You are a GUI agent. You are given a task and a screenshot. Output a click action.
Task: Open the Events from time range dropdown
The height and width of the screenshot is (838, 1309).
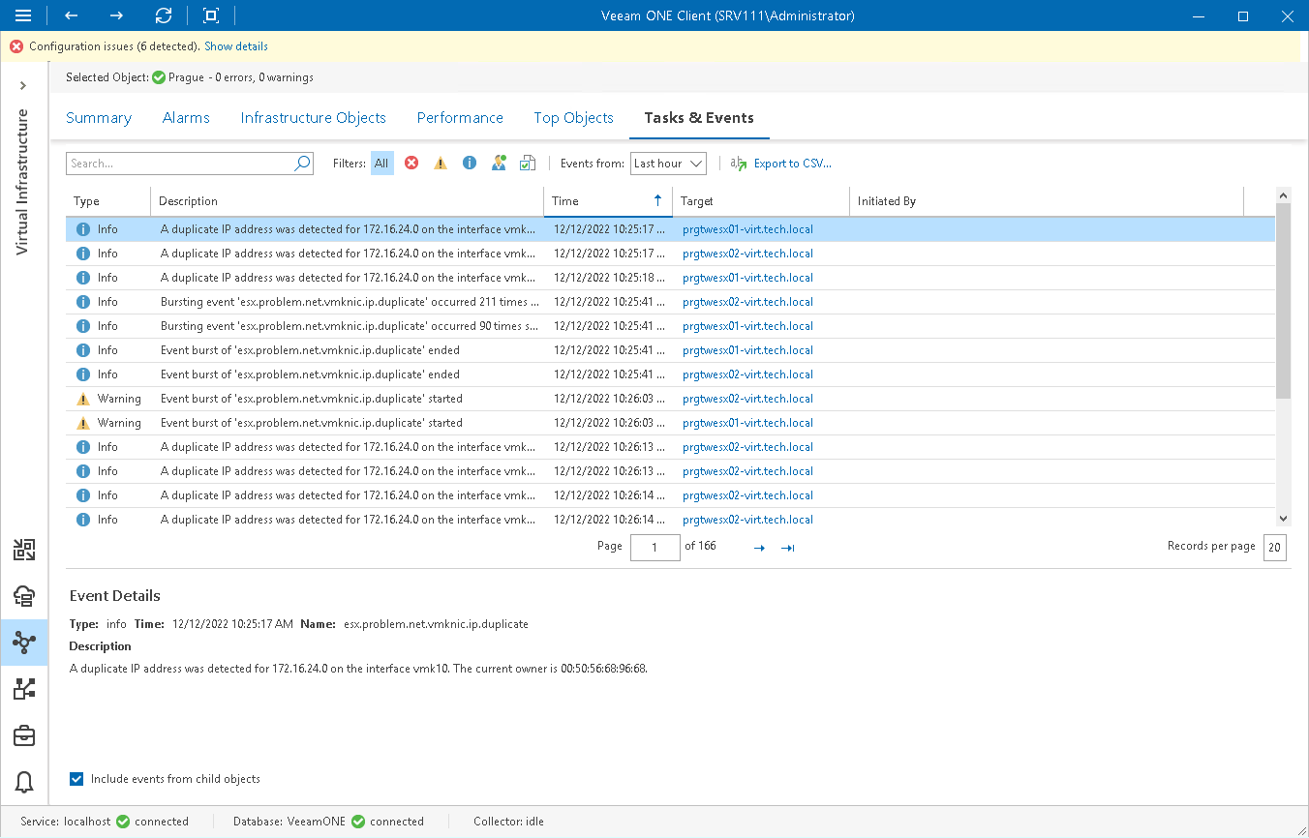click(668, 163)
